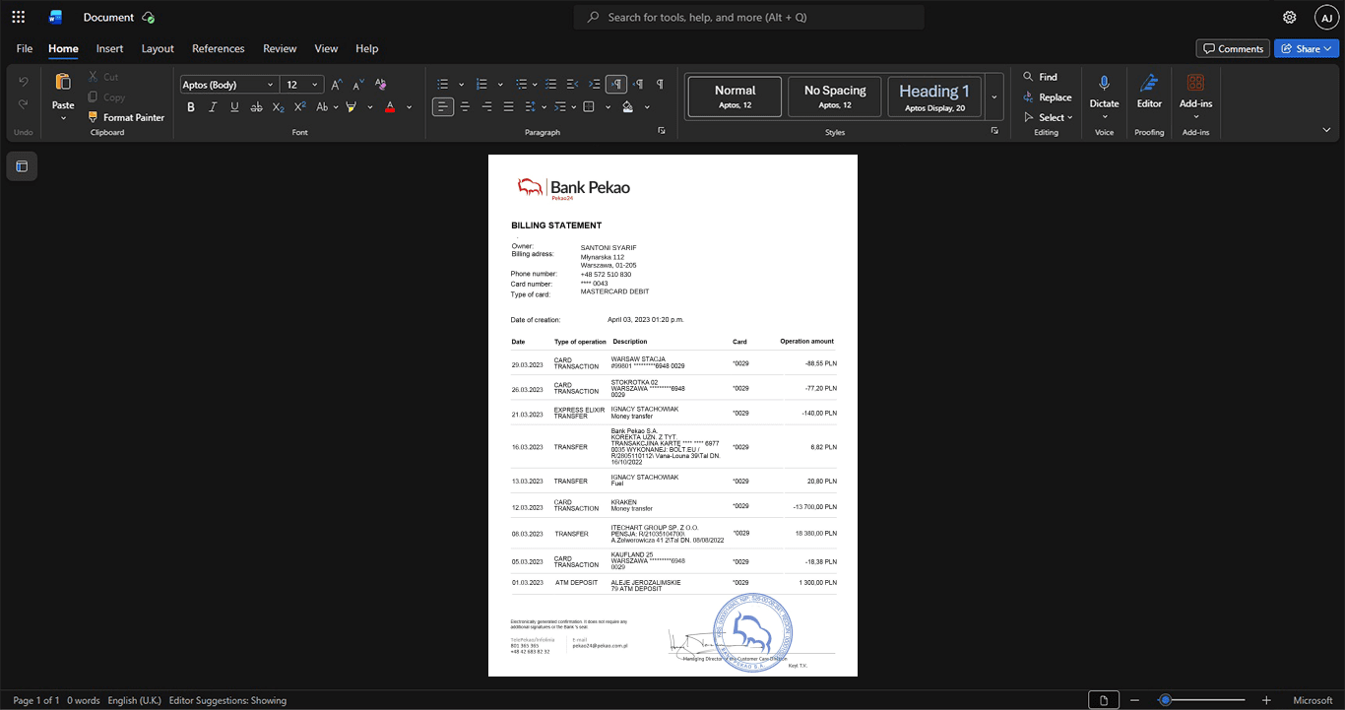Switch to Insert tab
This screenshot has width=1345, height=710.
109,48
